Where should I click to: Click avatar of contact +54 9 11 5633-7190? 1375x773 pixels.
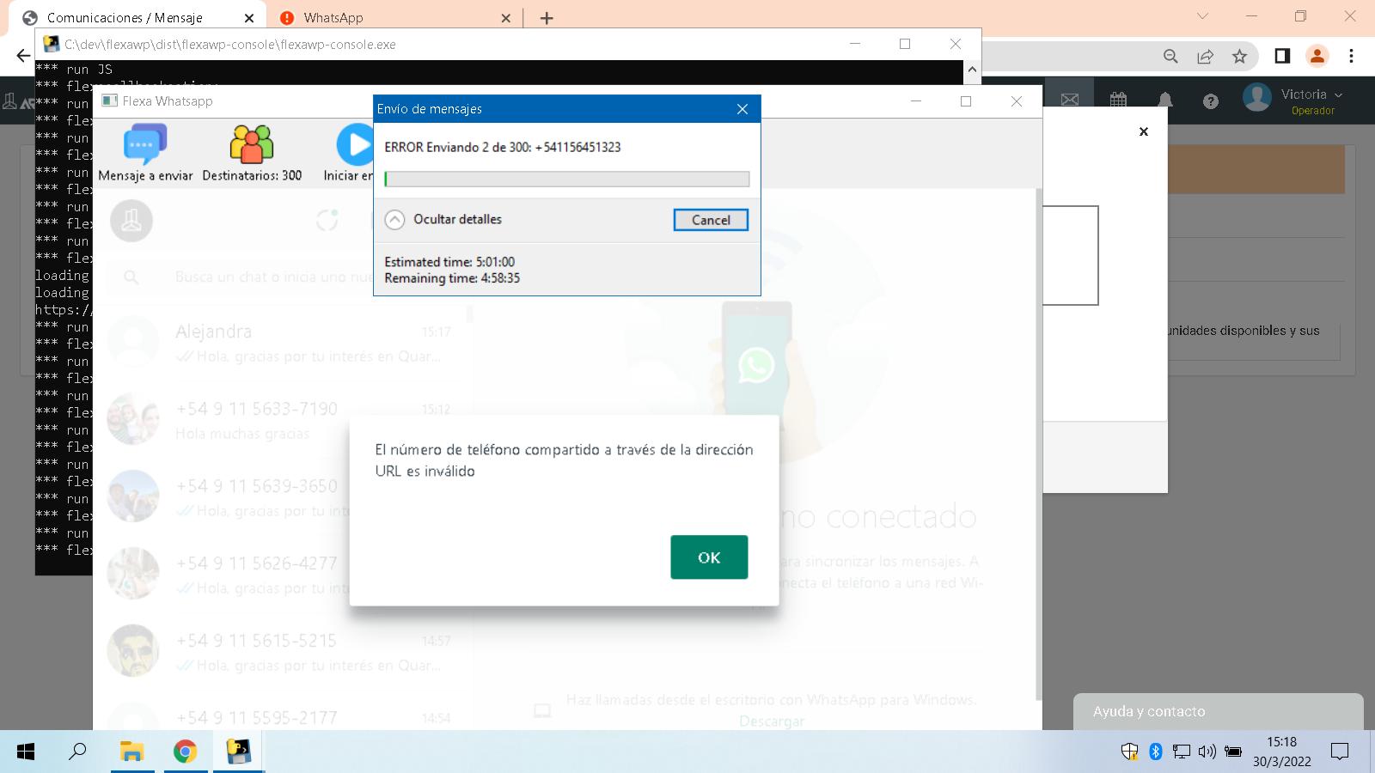(x=133, y=419)
